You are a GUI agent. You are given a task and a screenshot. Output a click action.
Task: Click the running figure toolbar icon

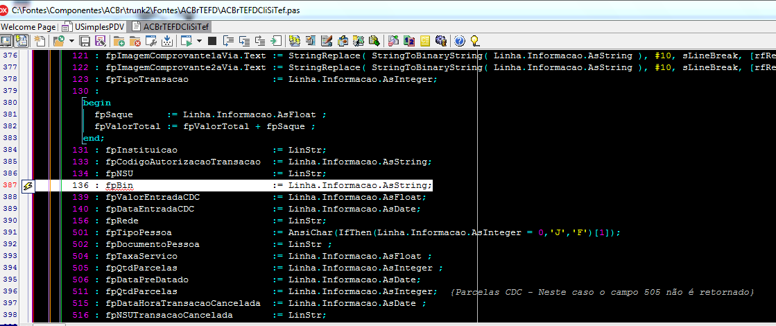(359, 40)
